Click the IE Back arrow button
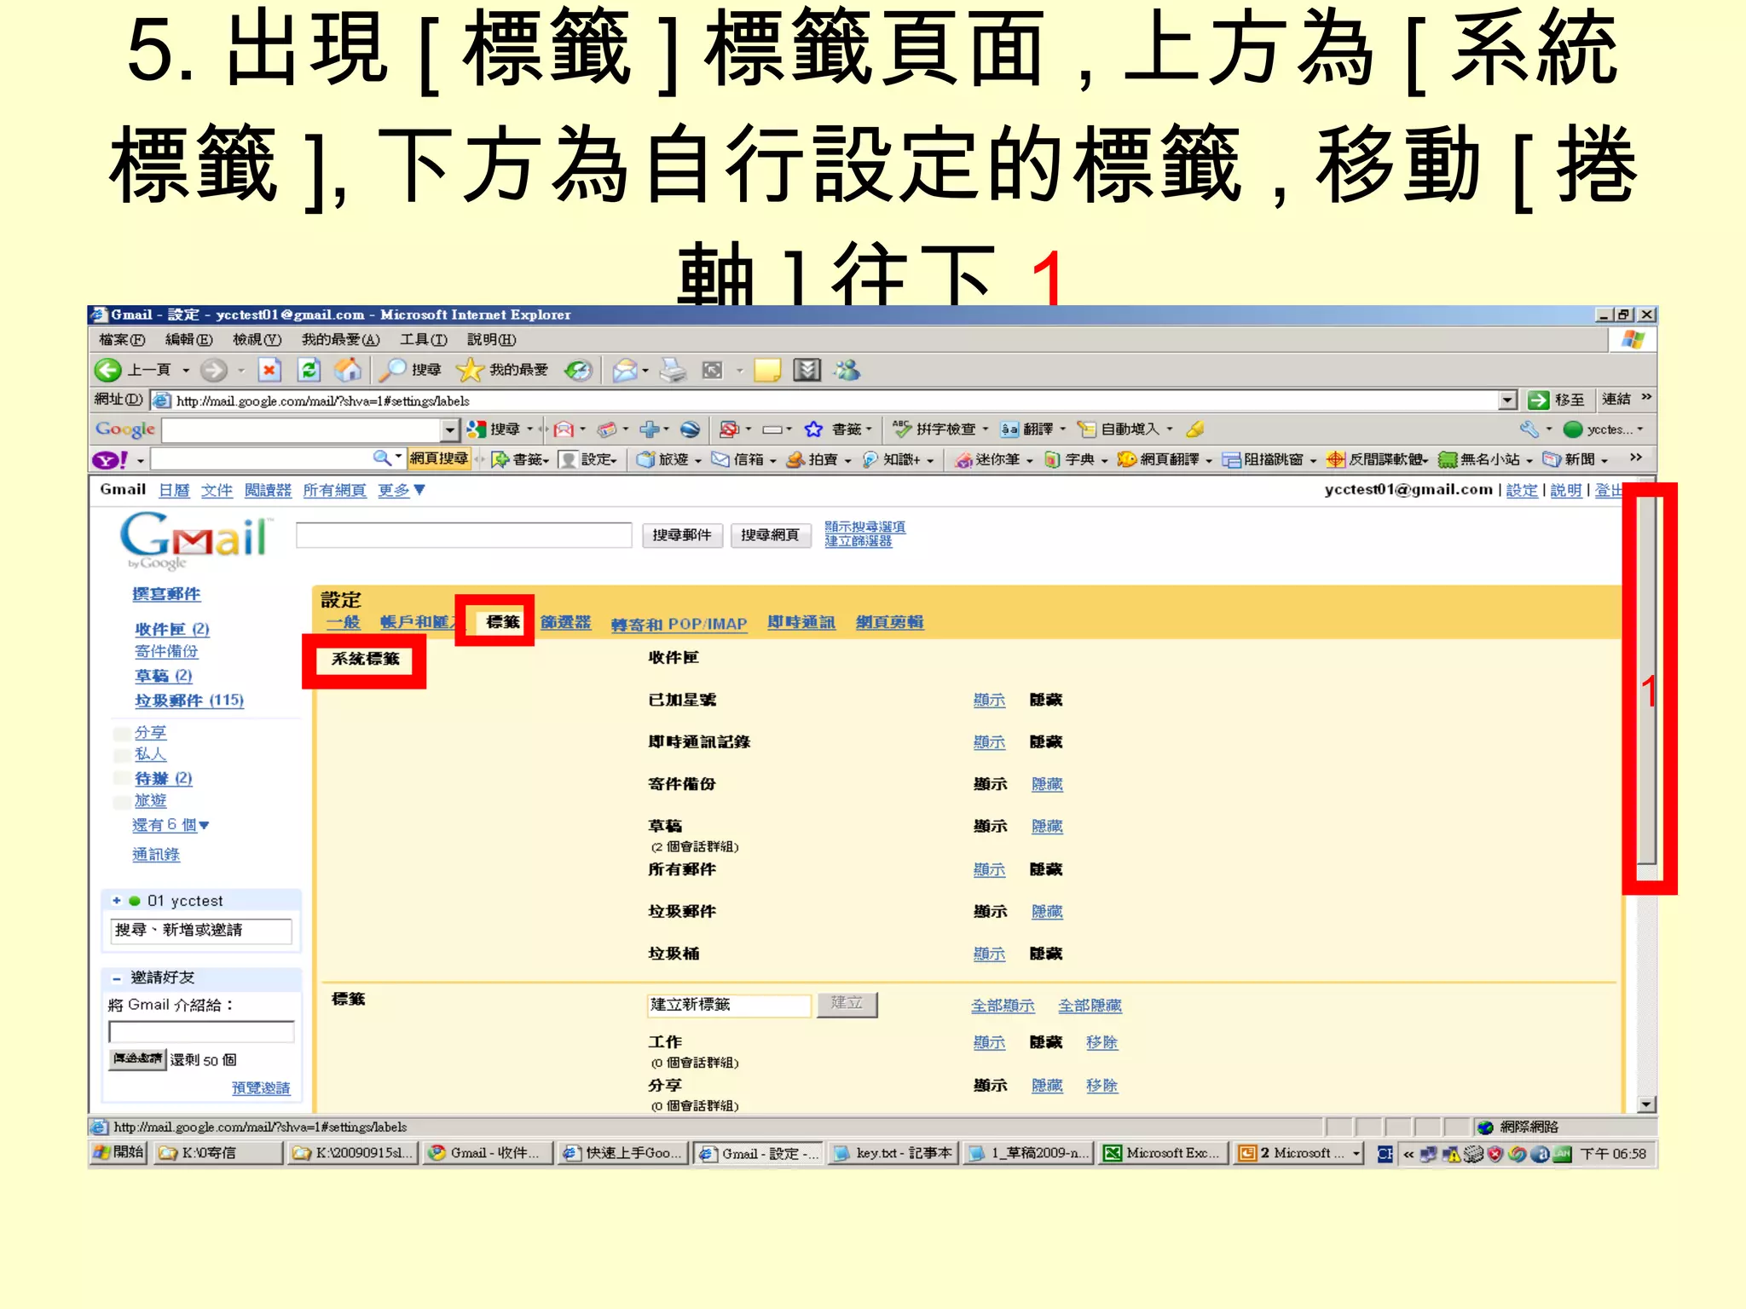 click(x=108, y=370)
